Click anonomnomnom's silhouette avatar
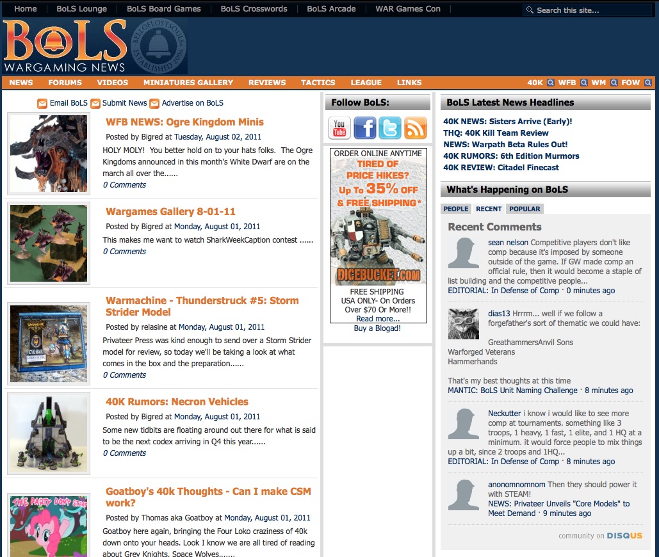659x557 pixels. pyautogui.click(x=463, y=495)
